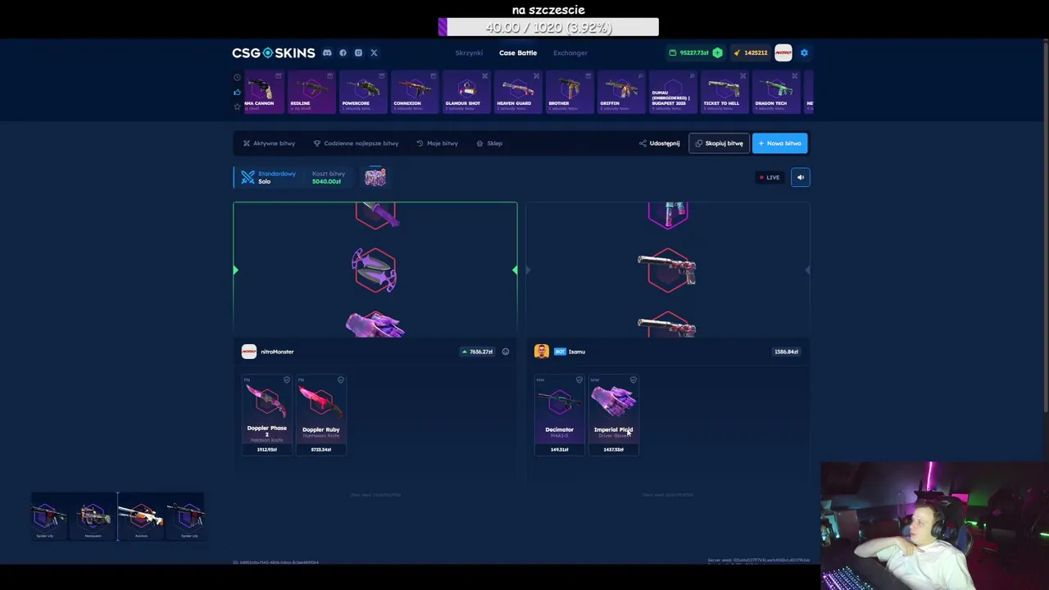
Task: Click the Skopiuj bitwę button
Action: 719,143
